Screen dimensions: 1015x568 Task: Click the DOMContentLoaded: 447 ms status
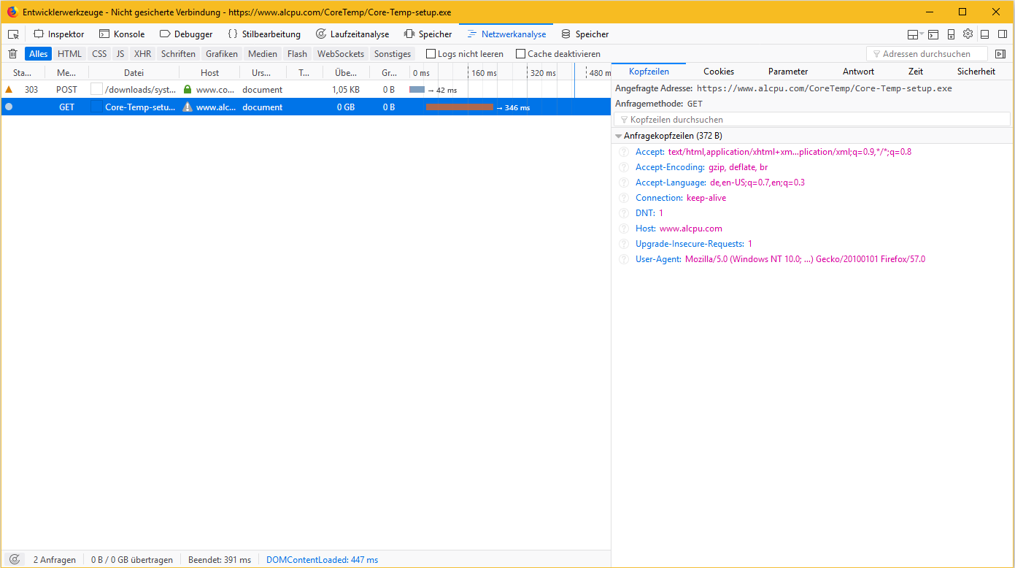tap(322, 560)
